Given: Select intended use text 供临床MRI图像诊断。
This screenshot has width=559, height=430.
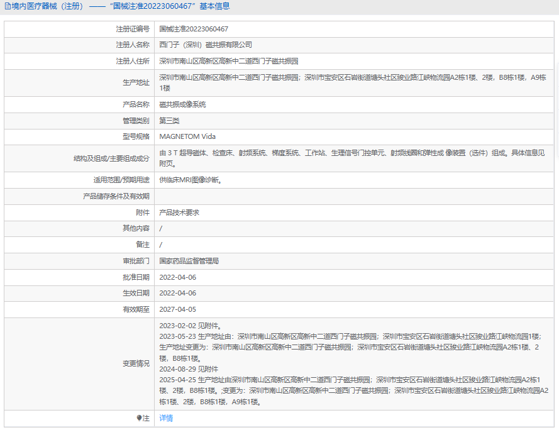Looking at the screenshot, I should 191,180.
